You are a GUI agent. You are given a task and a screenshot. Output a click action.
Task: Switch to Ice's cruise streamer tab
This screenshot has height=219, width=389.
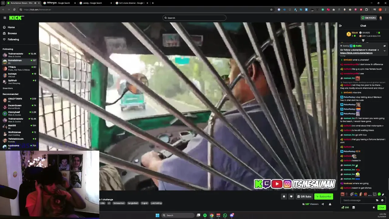(132, 3)
